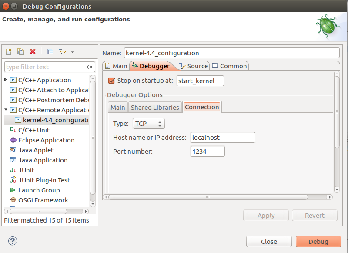Select Eclipse Application configuration type
Viewport: 348px width, 253px height.
click(x=47, y=140)
